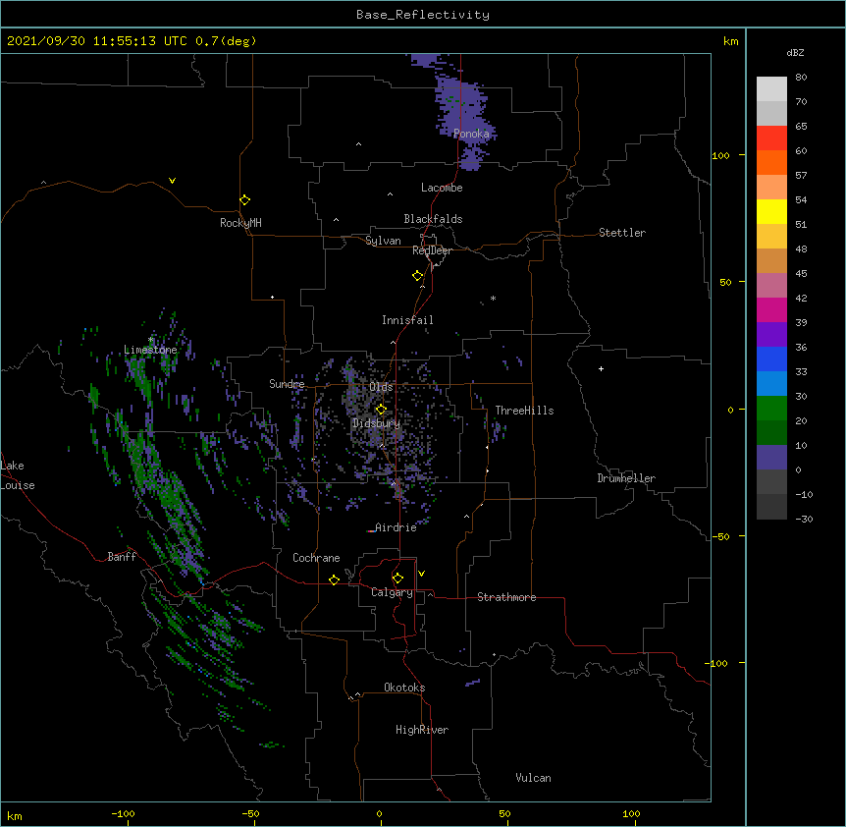Click the -100 tick on the horizontal axis
The image size is (846, 827).
tap(123, 813)
